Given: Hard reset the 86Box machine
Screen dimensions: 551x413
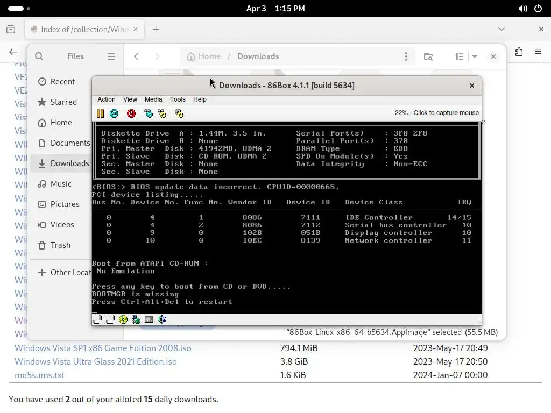Looking at the screenshot, I should [x=114, y=113].
